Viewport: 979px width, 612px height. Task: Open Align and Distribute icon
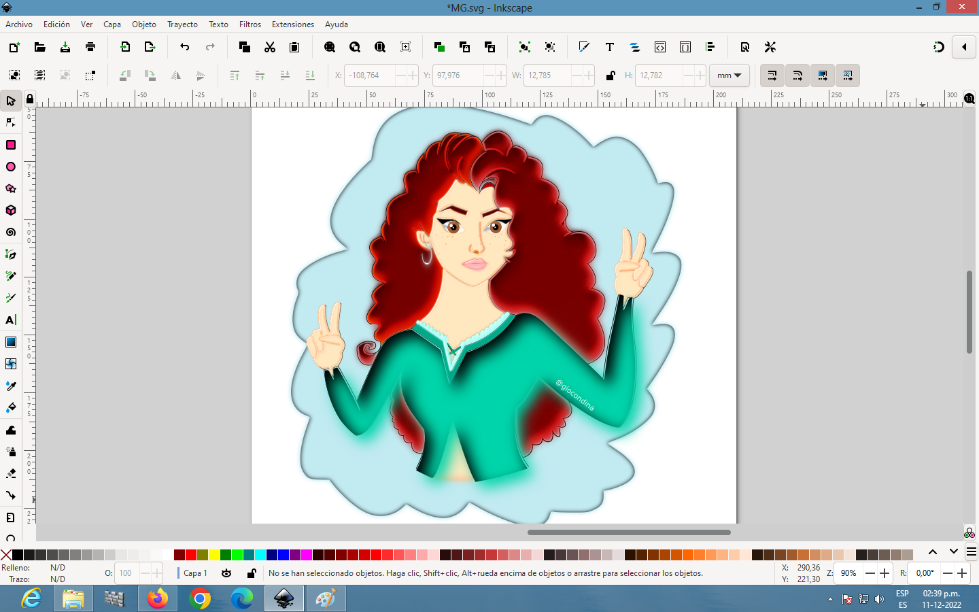pos(710,47)
